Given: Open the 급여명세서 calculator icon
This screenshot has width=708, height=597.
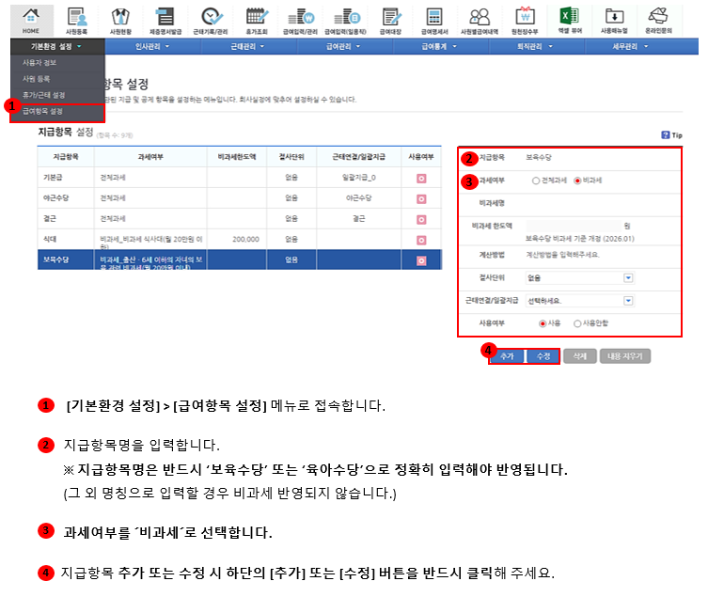Looking at the screenshot, I should tap(434, 19).
